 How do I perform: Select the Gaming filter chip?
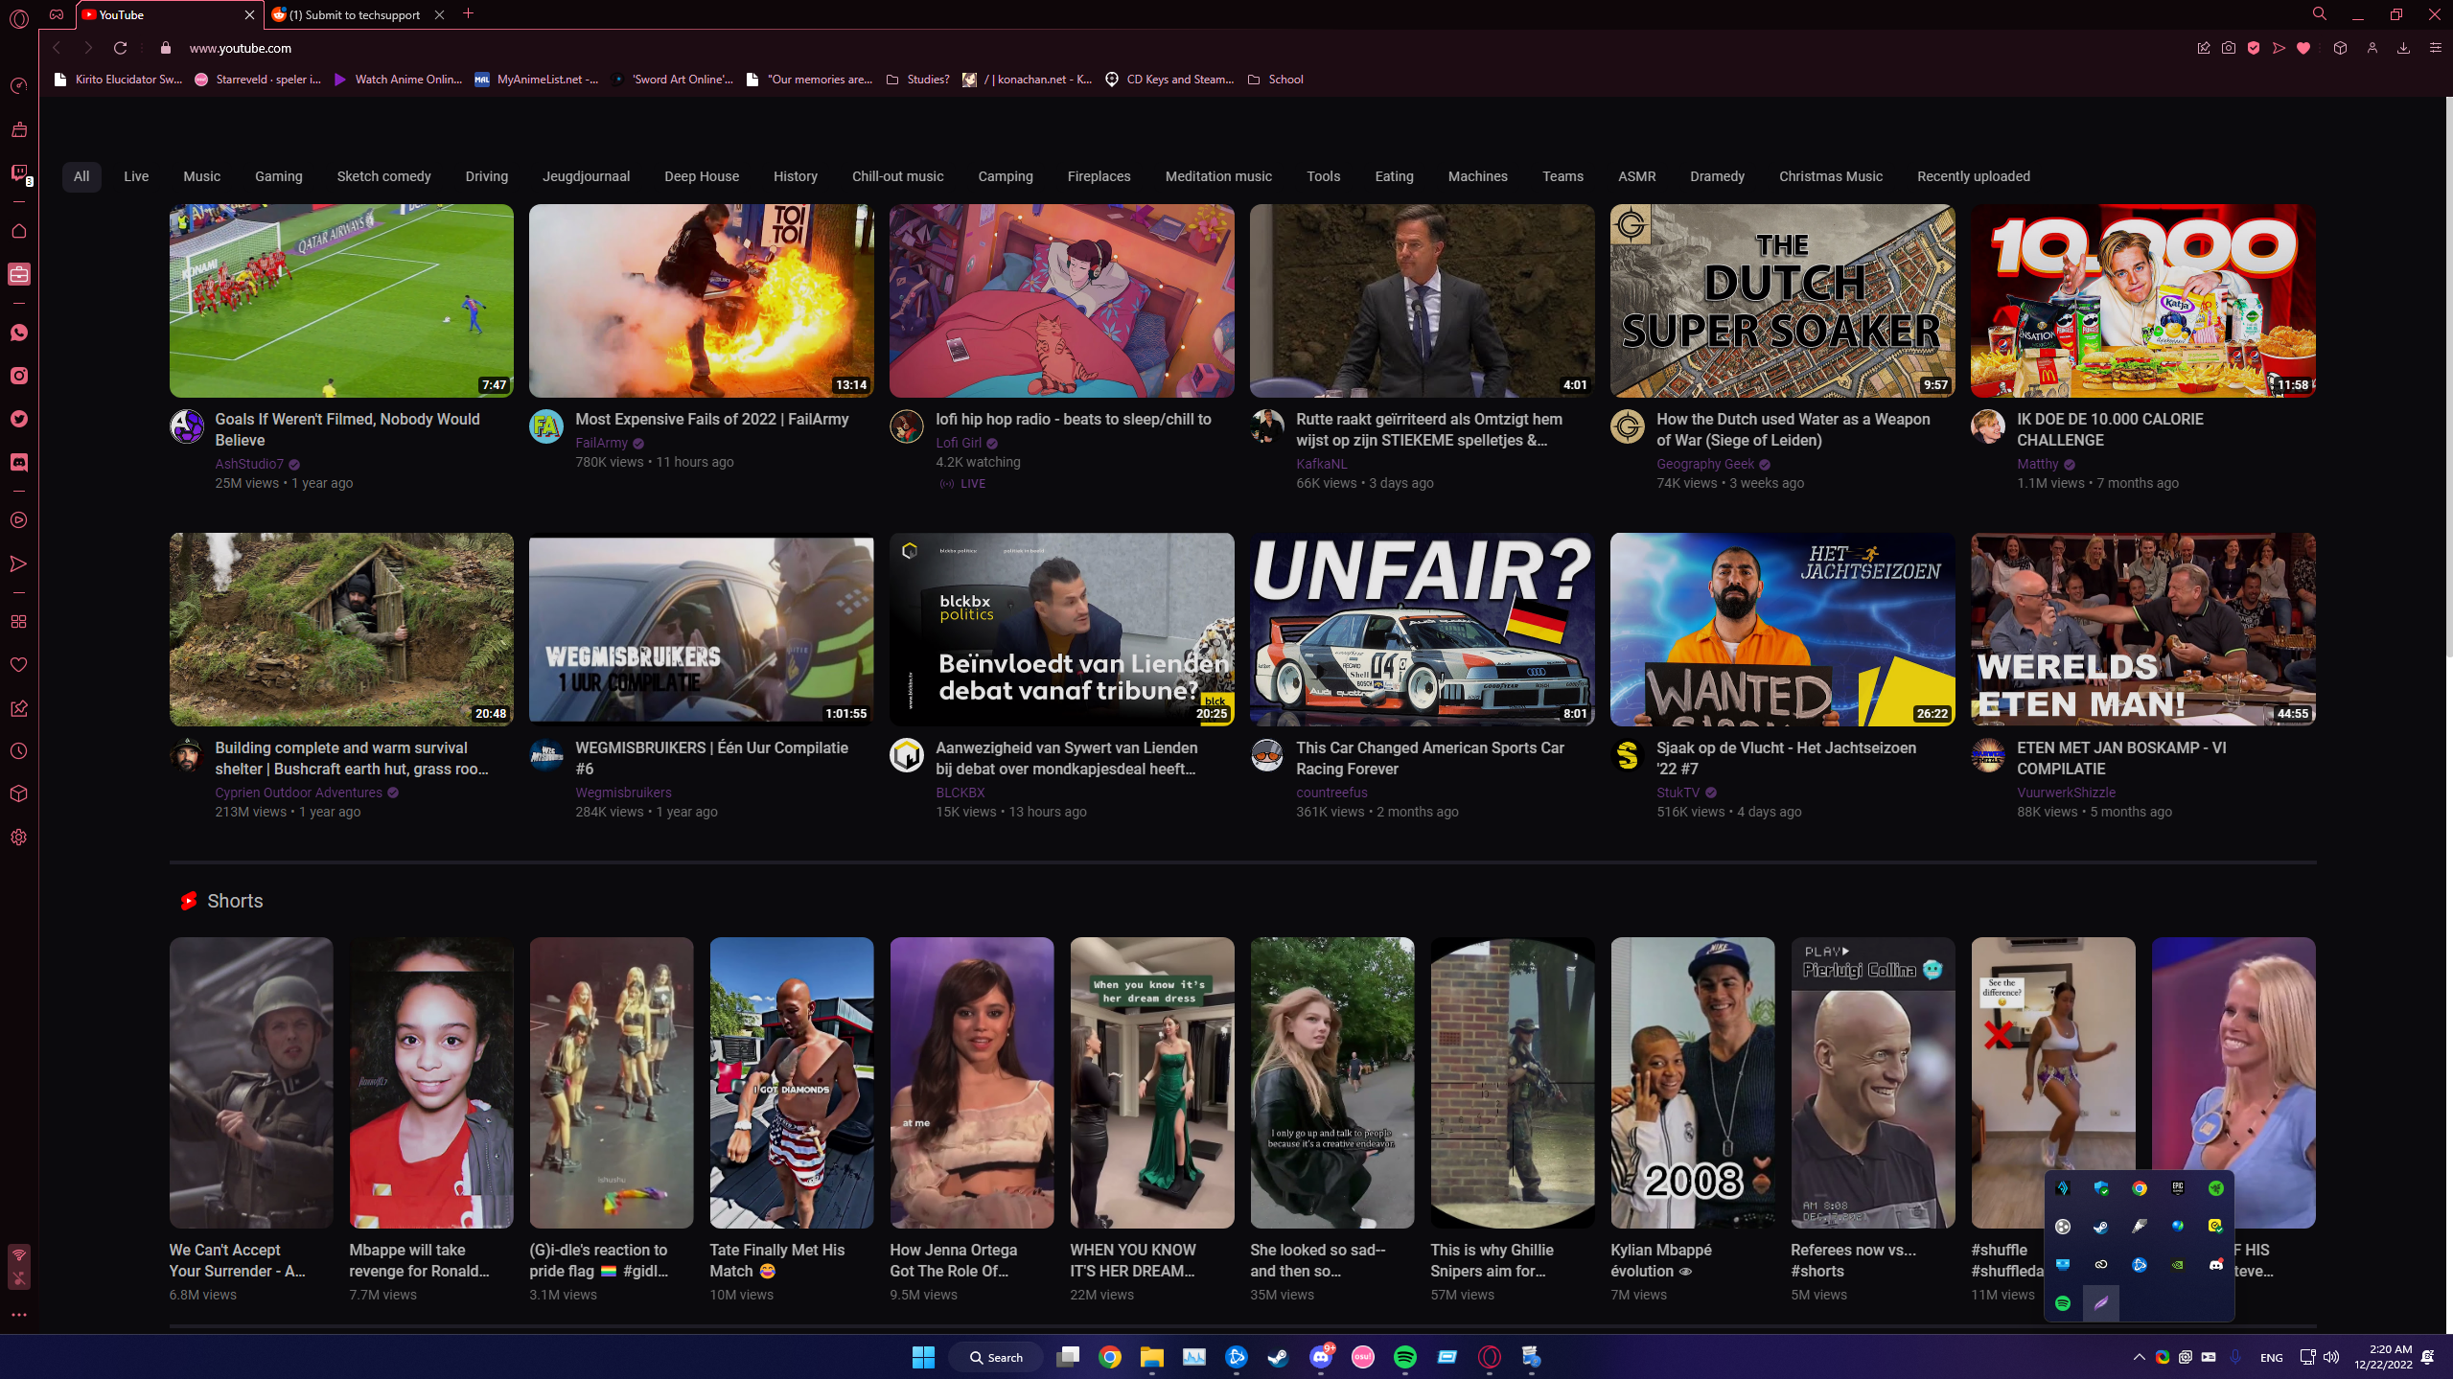coord(278,176)
